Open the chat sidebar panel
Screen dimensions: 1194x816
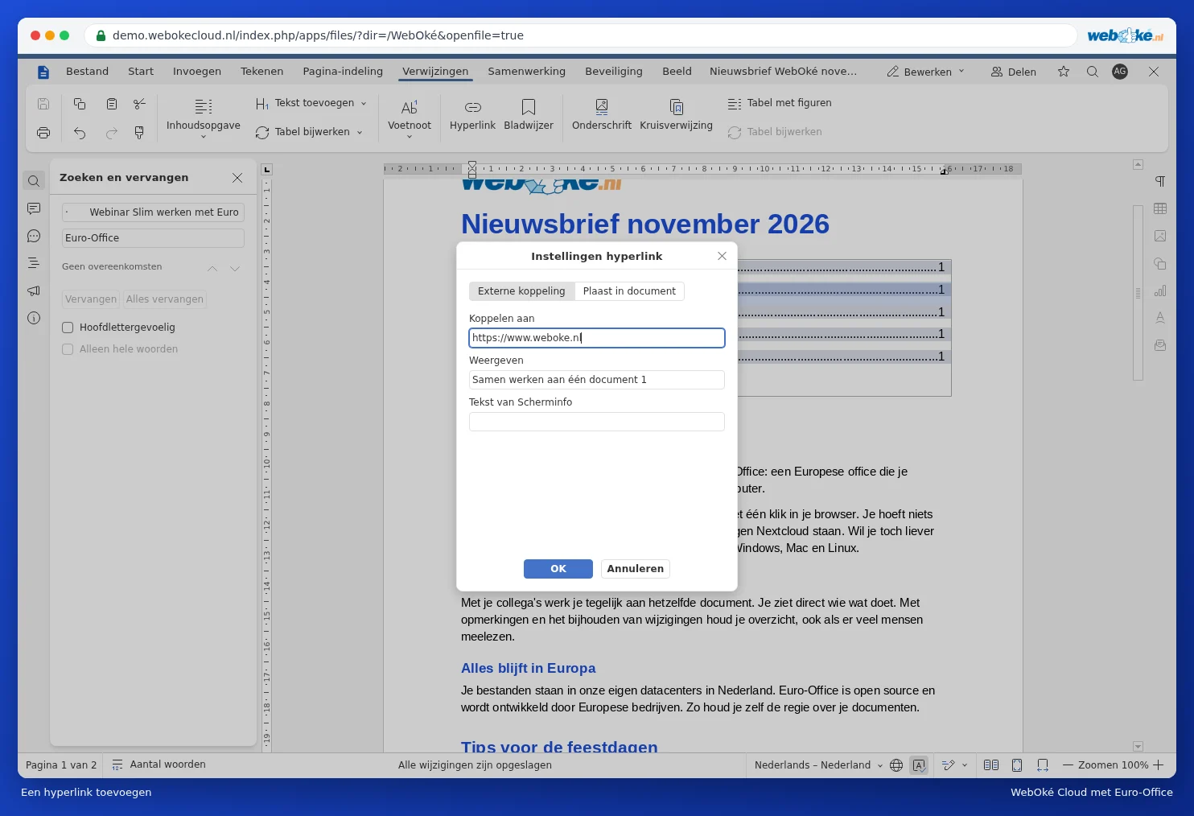point(34,237)
